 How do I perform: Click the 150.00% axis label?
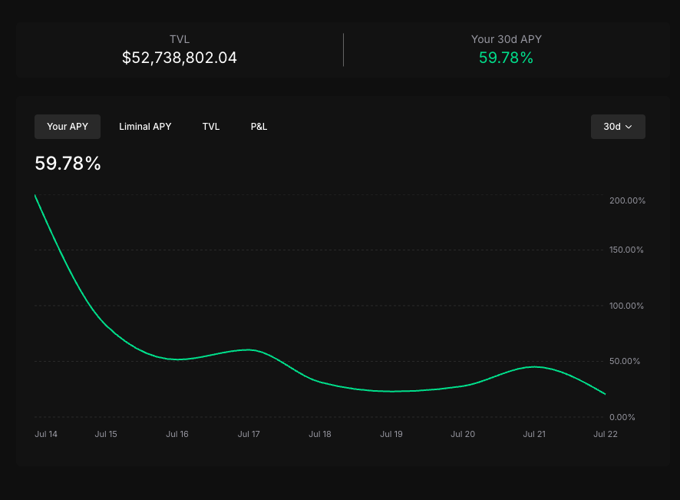[626, 250]
